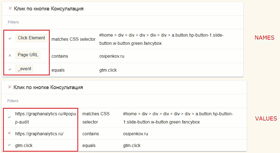Image resolution: width=280 pixels, height=153 pixels.
Task: Open the https://graphanalytics.ru/#popup-audit value
Action: (x=46, y=118)
